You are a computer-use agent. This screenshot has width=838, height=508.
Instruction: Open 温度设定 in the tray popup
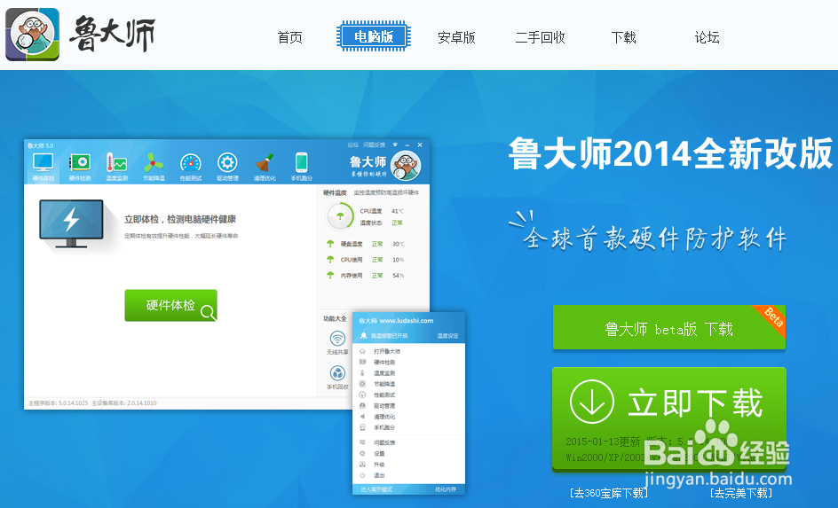448,336
